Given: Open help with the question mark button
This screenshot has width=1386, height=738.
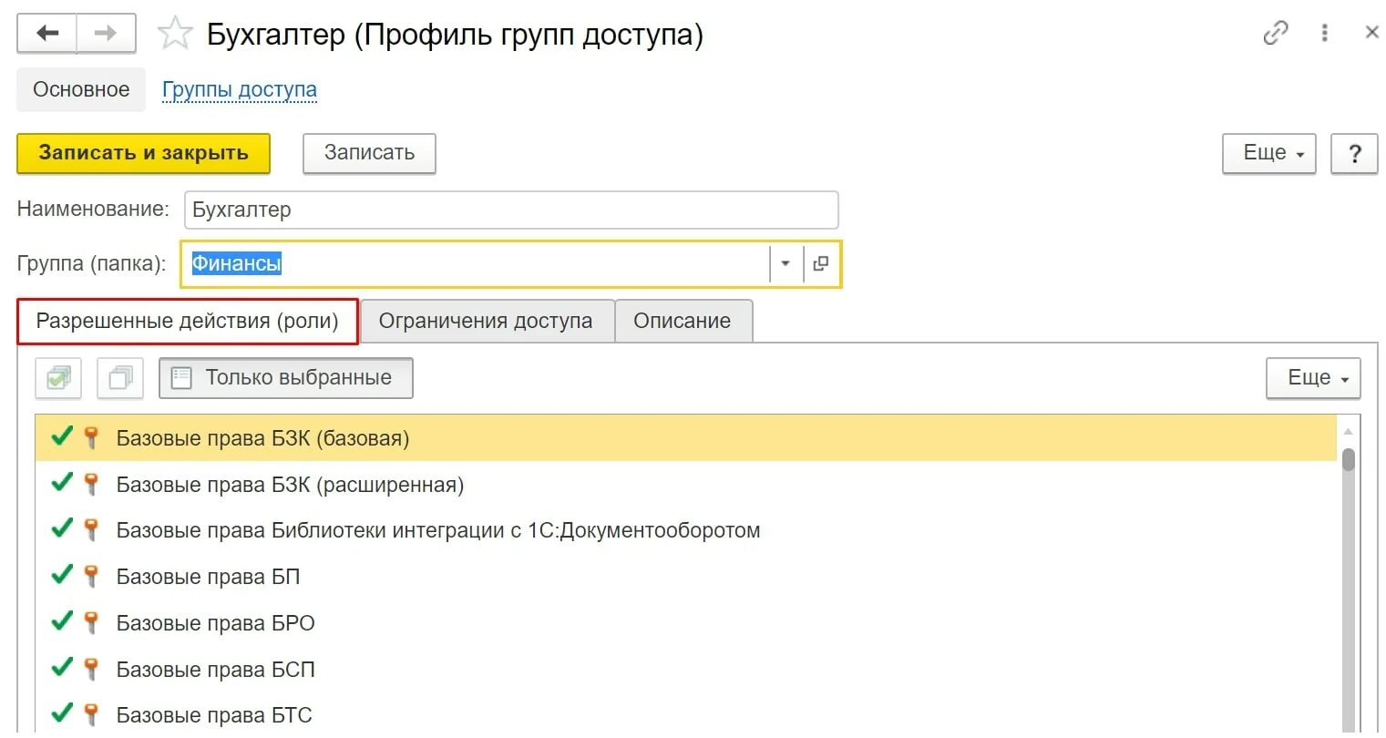Looking at the screenshot, I should click(1354, 154).
